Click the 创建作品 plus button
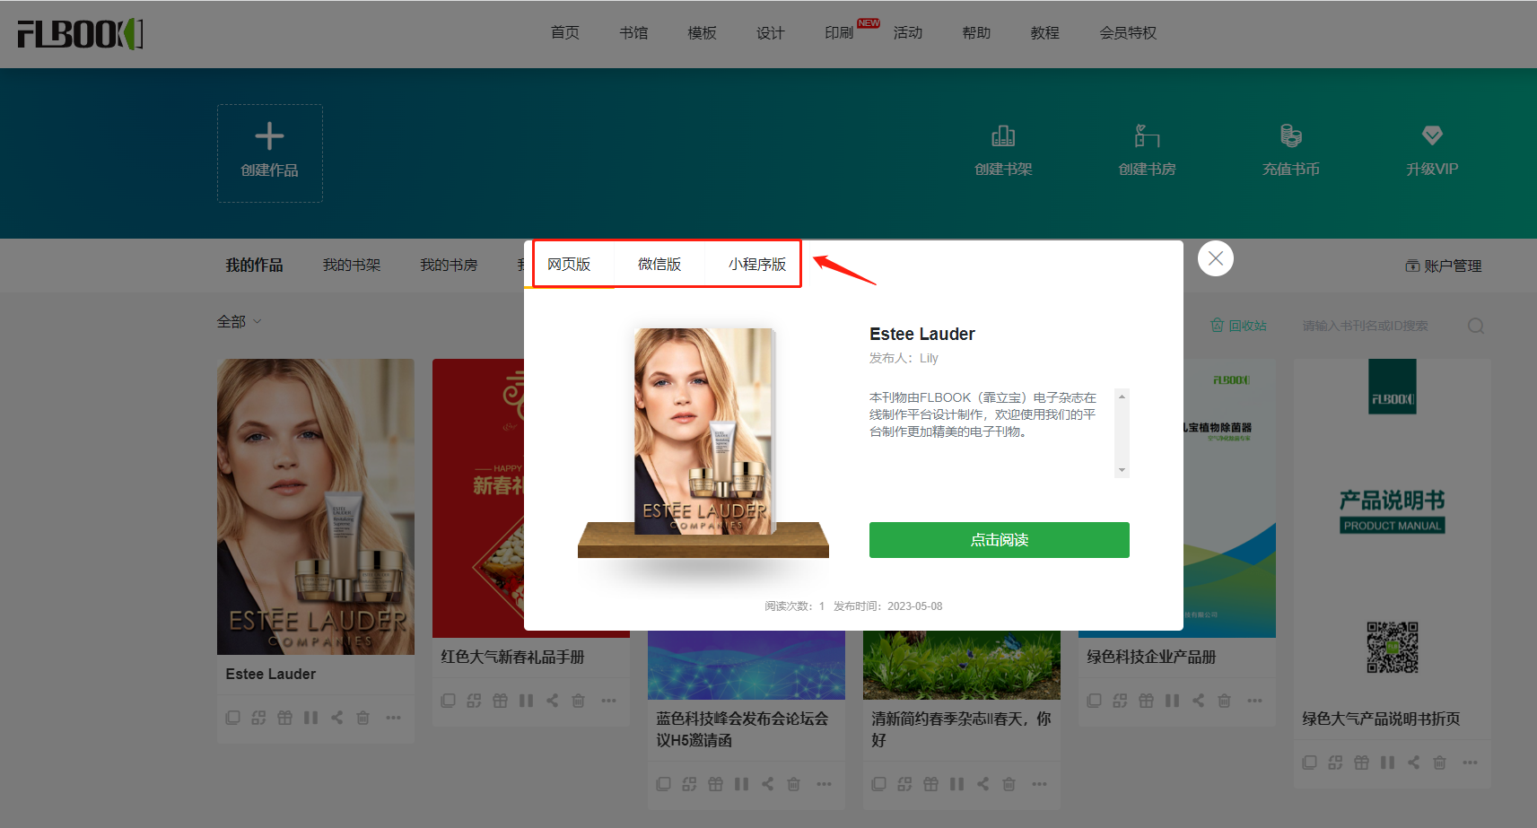 click(x=270, y=153)
